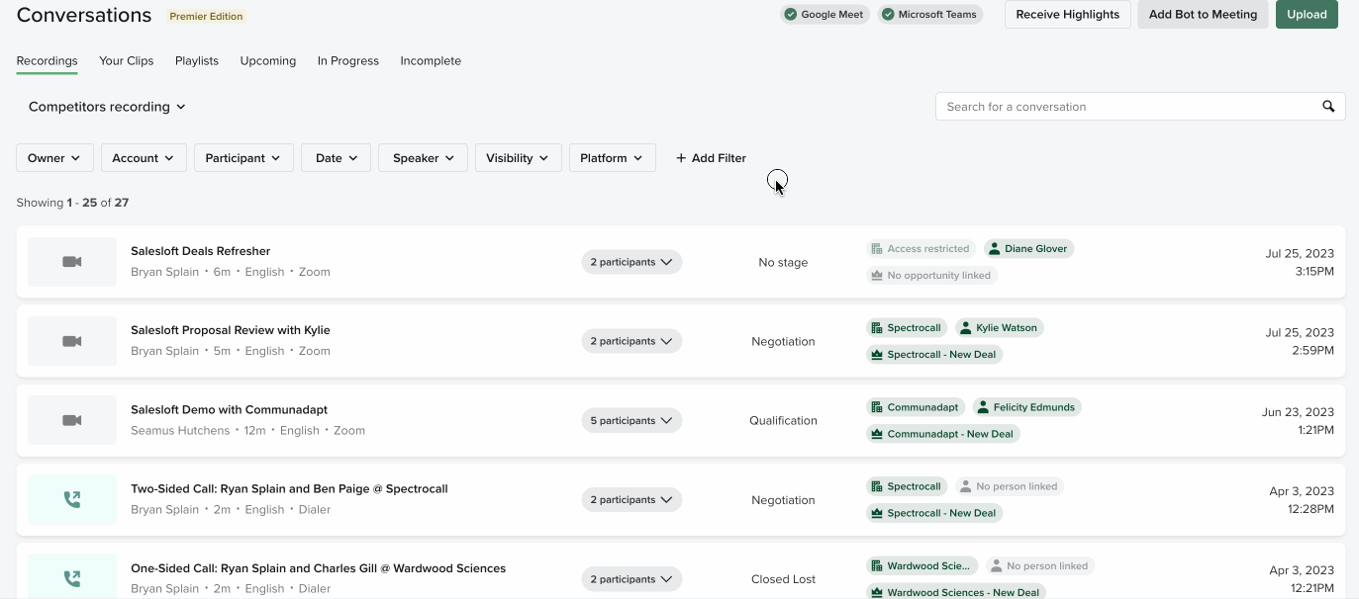Screen dimensions: 1359x599
Task: Click video thumbnail for Salesloft Deals Refresher
Action: click(72, 262)
